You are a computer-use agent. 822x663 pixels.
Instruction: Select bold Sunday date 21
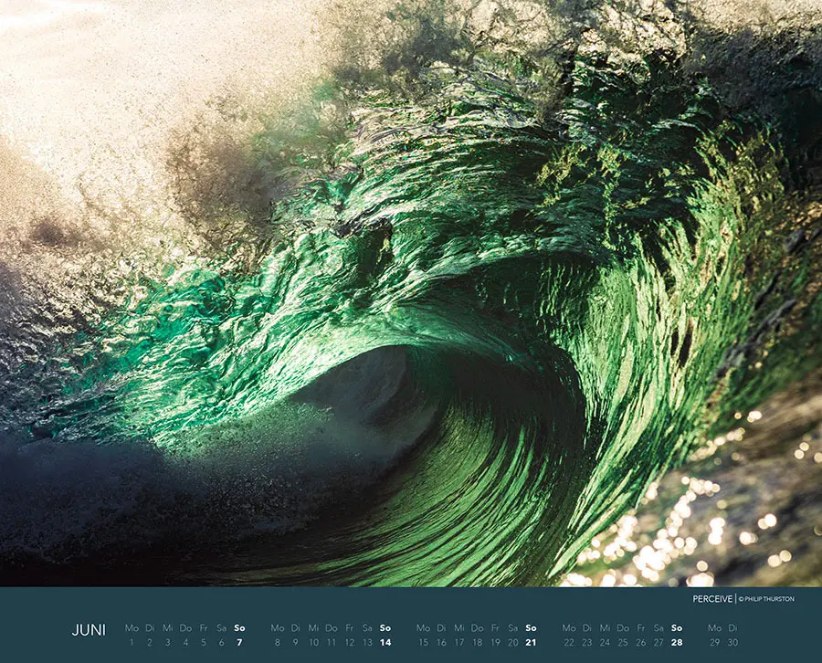531,642
